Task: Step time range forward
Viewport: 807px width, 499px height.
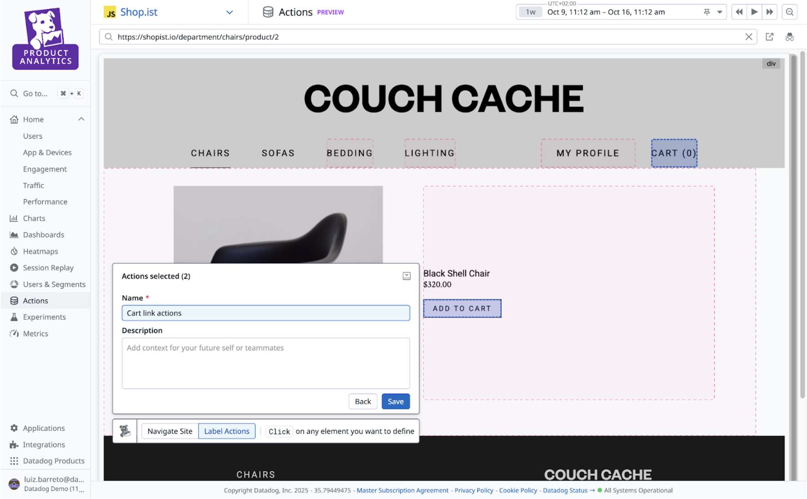Action: [769, 12]
